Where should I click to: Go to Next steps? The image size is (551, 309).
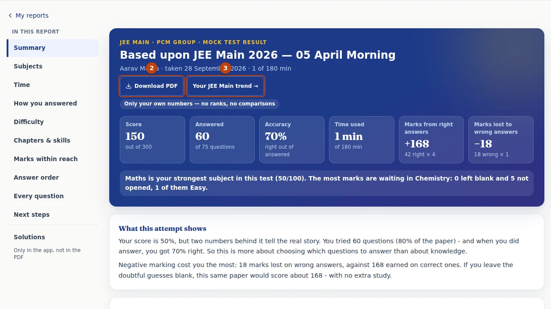click(x=53, y=215)
